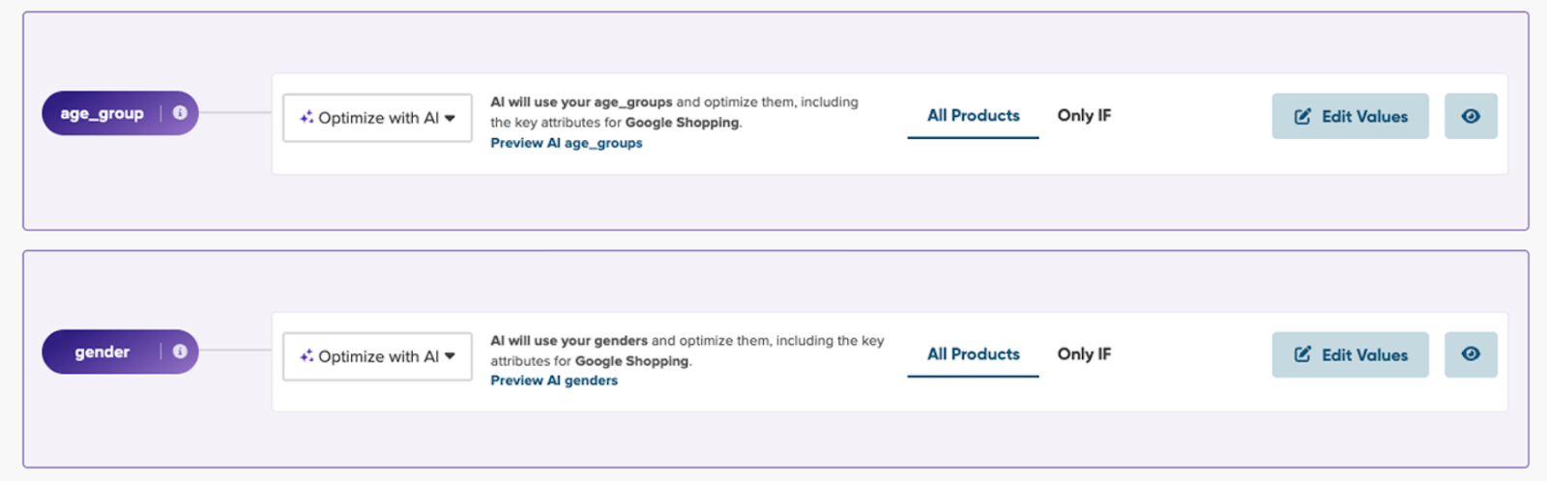The image size is (1547, 481).
Task: Click the AI sparkle icon in gender dropdown
Action: (x=306, y=355)
